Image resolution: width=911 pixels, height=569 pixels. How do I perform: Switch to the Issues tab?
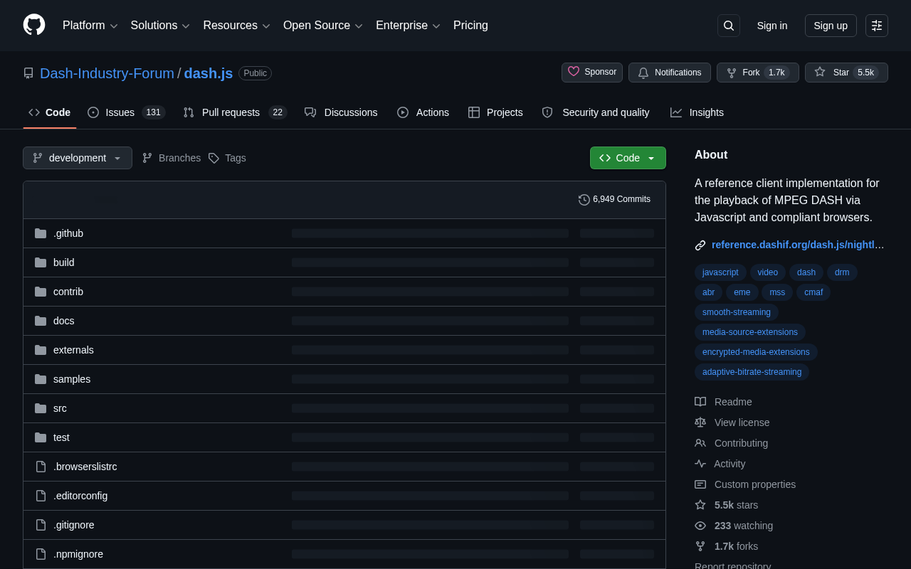126,112
